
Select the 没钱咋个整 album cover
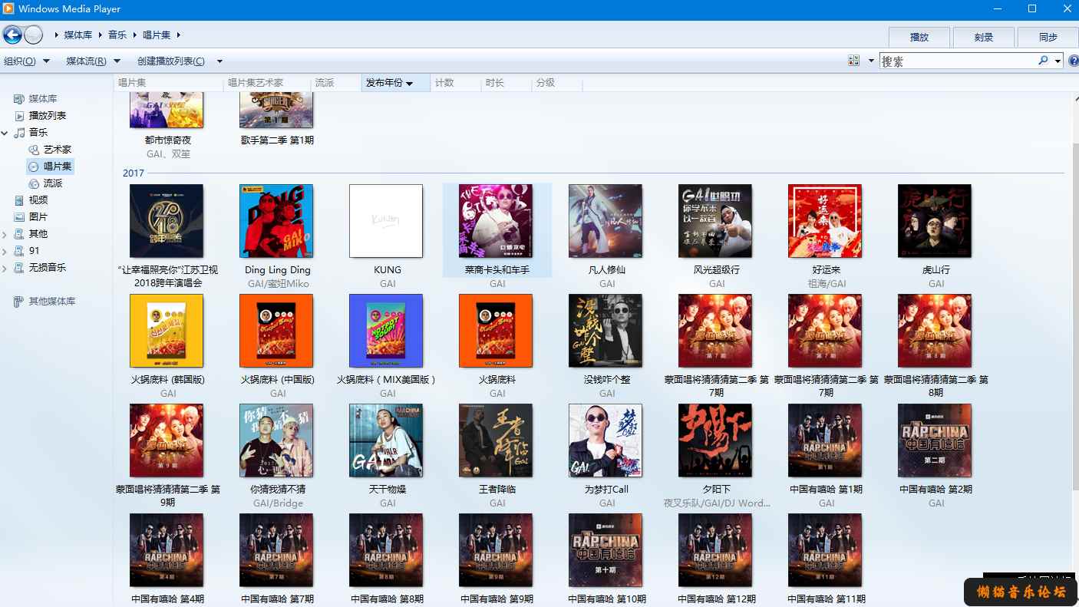coord(605,331)
